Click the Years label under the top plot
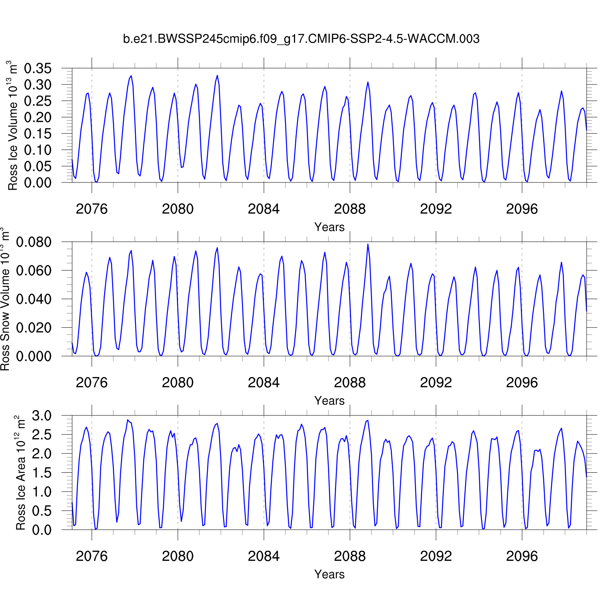 329,227
